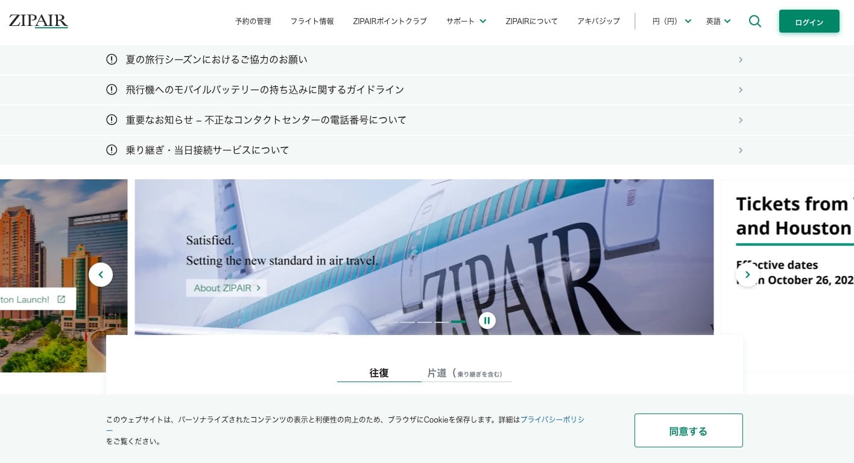
Task: Open アキバジップ menu item
Action: tap(598, 21)
